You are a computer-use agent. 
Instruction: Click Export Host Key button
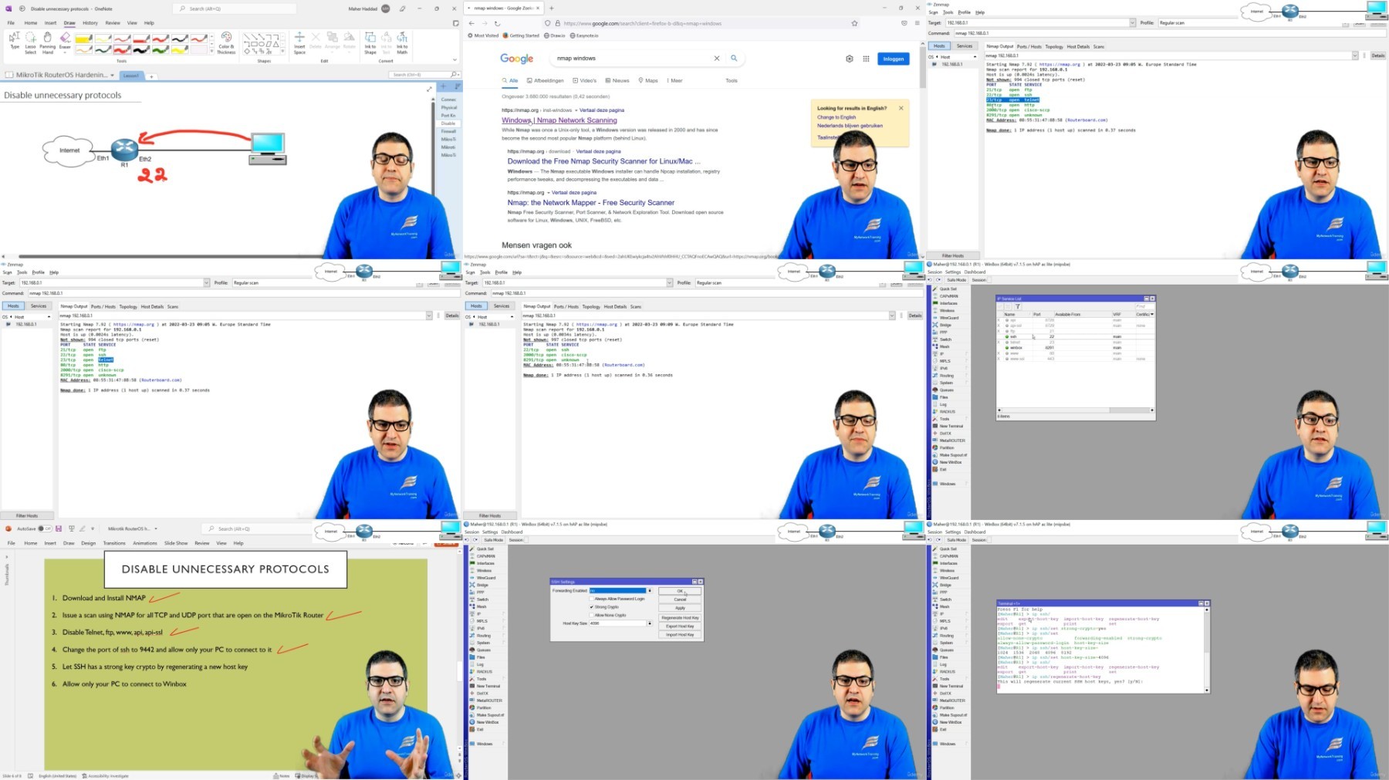tap(680, 626)
